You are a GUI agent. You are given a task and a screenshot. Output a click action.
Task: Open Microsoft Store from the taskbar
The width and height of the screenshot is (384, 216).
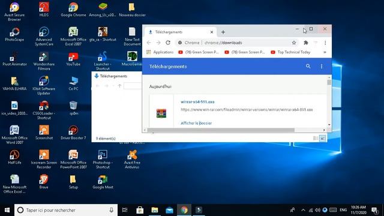(140, 210)
